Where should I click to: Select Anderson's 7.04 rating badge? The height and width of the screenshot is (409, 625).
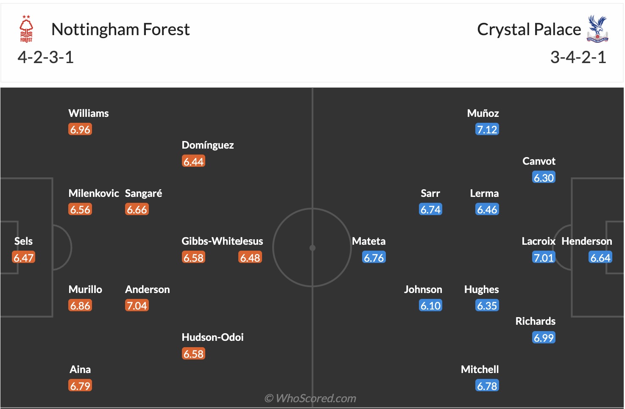137,306
